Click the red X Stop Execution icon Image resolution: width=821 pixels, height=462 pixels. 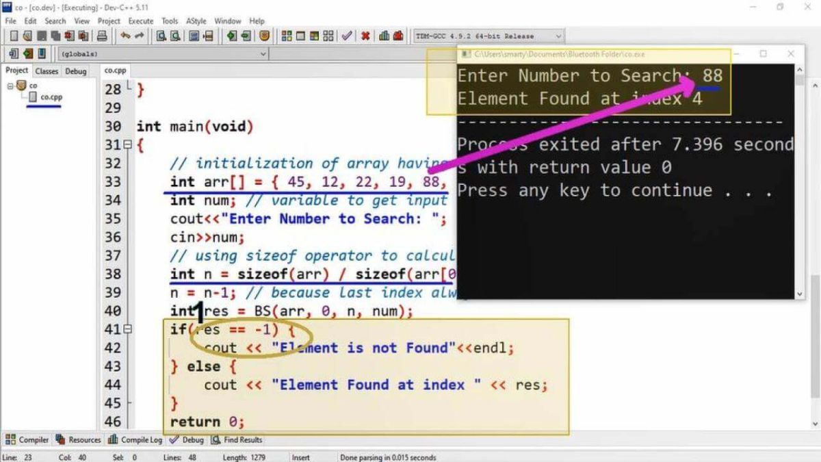tap(365, 36)
